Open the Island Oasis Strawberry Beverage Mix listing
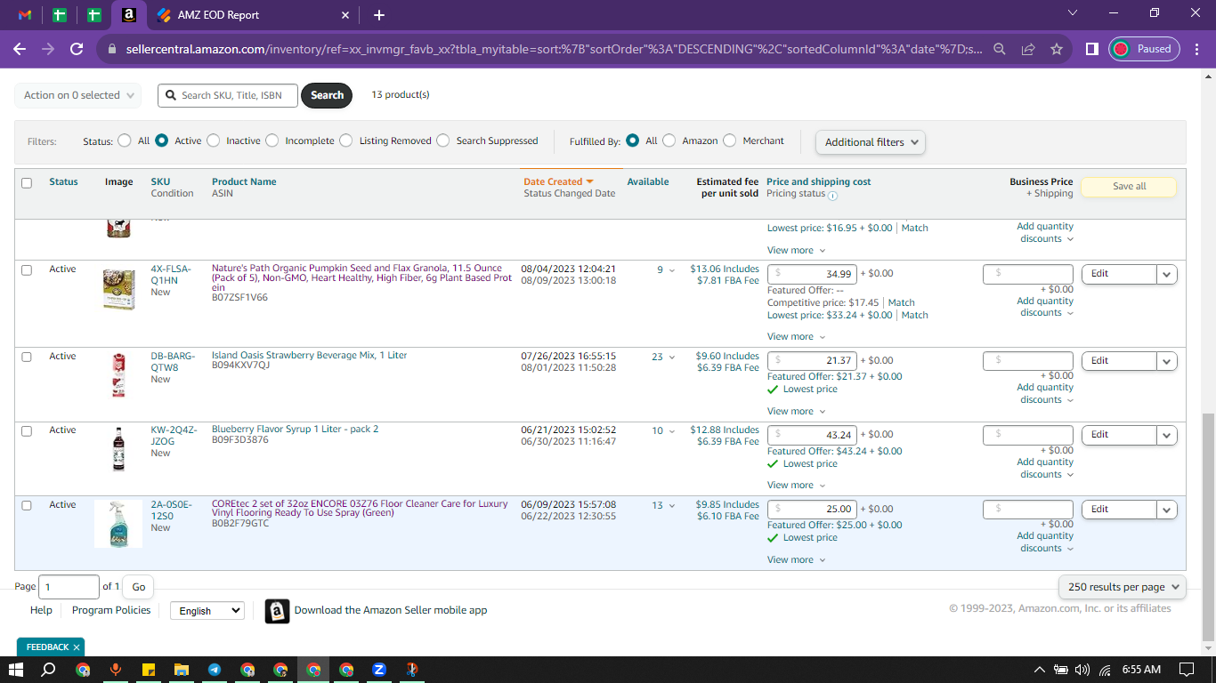1216x683 pixels. point(309,355)
